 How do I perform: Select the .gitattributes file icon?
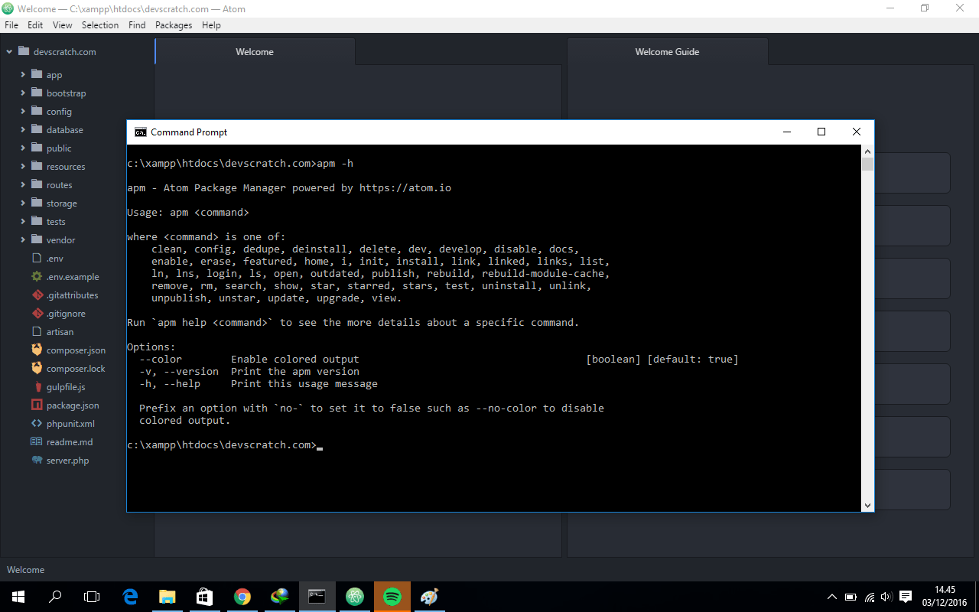[x=37, y=295]
